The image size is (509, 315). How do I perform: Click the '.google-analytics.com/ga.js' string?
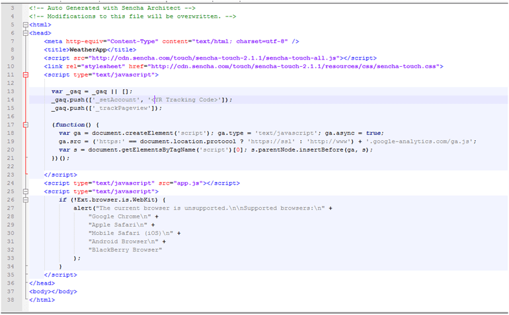tap(421, 142)
